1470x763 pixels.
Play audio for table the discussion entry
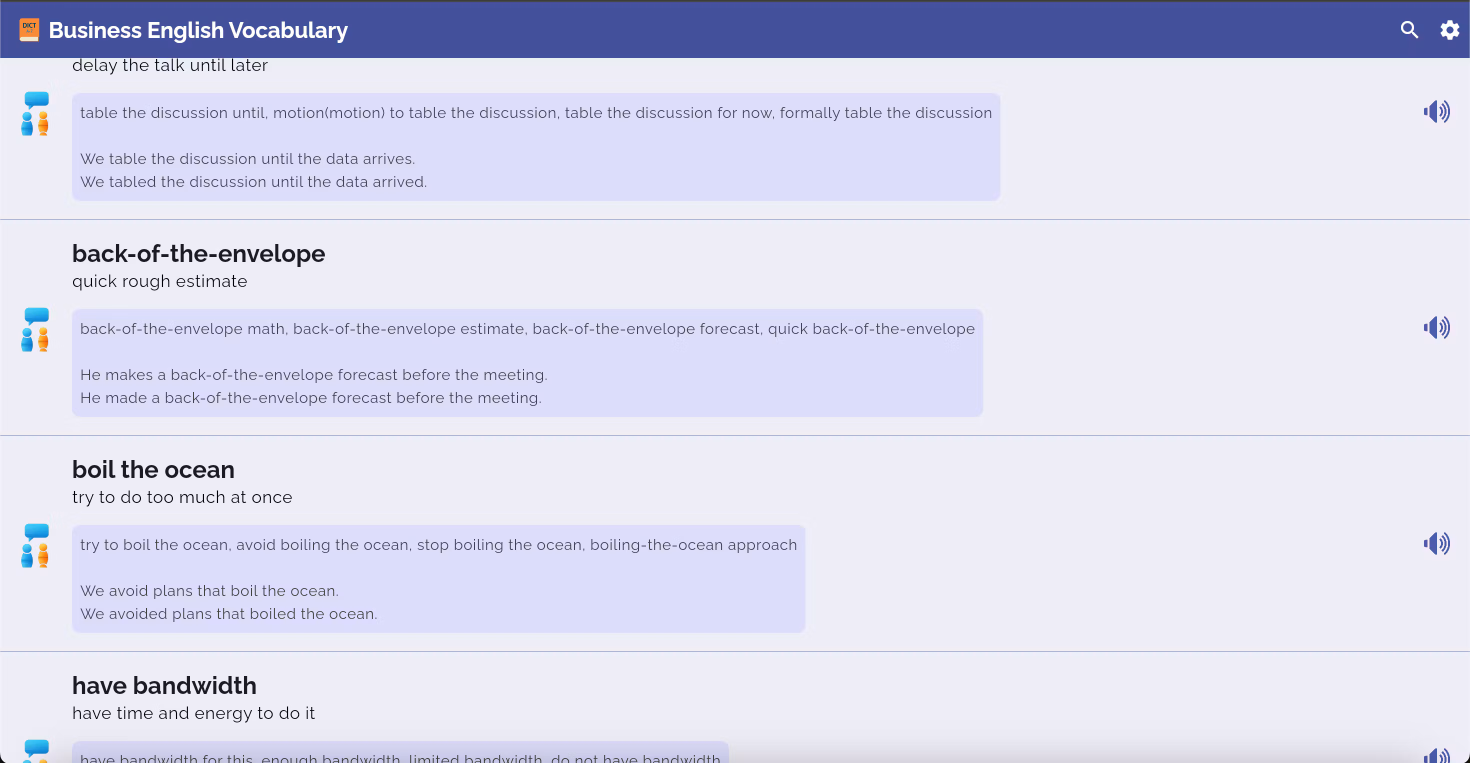coord(1436,112)
